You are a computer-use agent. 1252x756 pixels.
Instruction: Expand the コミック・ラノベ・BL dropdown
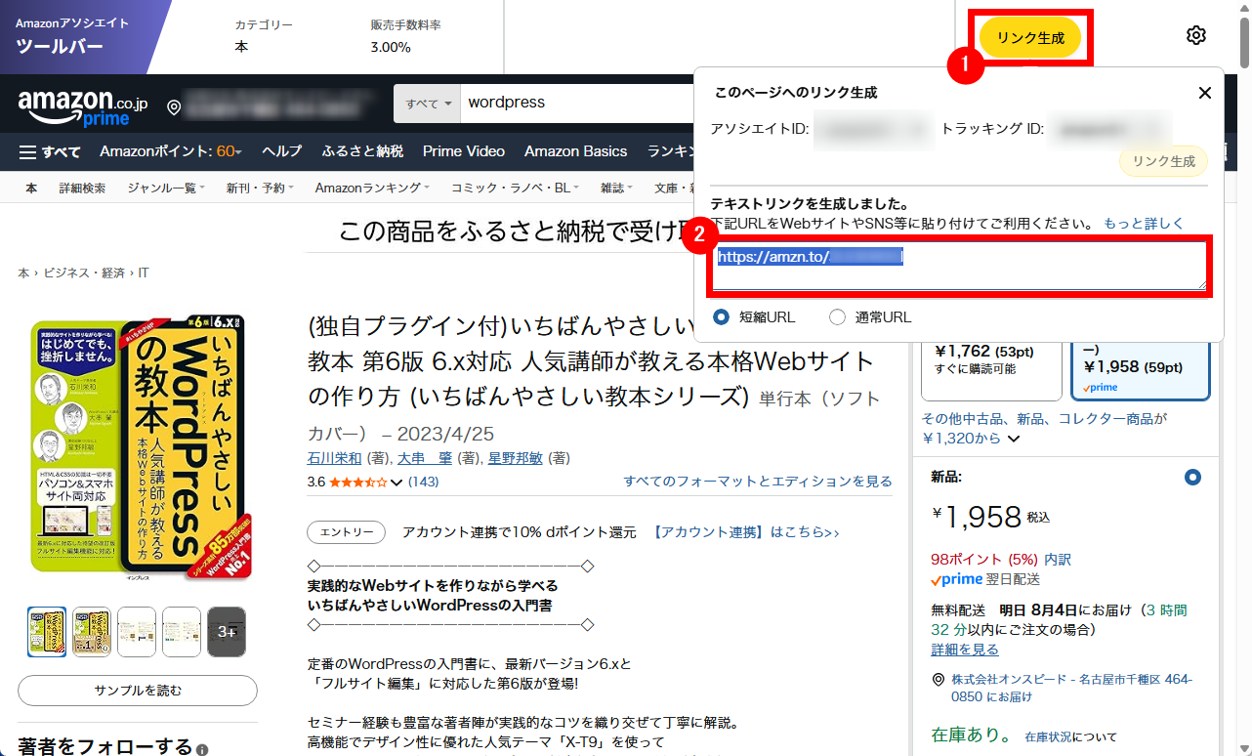point(515,188)
